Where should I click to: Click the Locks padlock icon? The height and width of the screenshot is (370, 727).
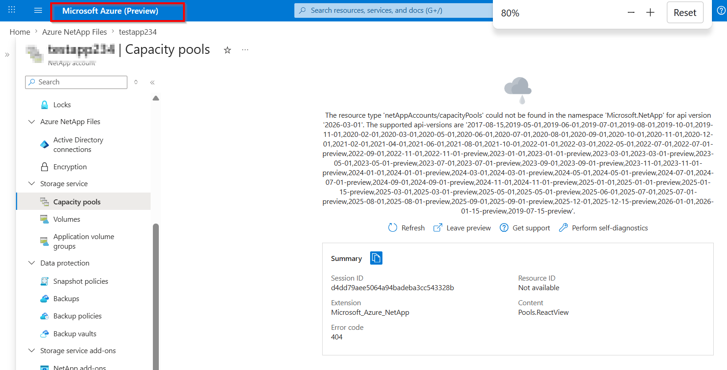pyautogui.click(x=45, y=105)
